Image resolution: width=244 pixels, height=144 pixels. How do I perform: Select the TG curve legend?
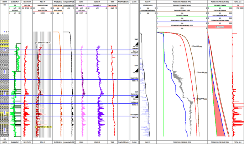[238, 5]
